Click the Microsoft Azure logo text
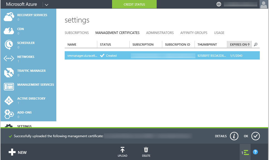This screenshot has height=160, width=269. point(21,4)
